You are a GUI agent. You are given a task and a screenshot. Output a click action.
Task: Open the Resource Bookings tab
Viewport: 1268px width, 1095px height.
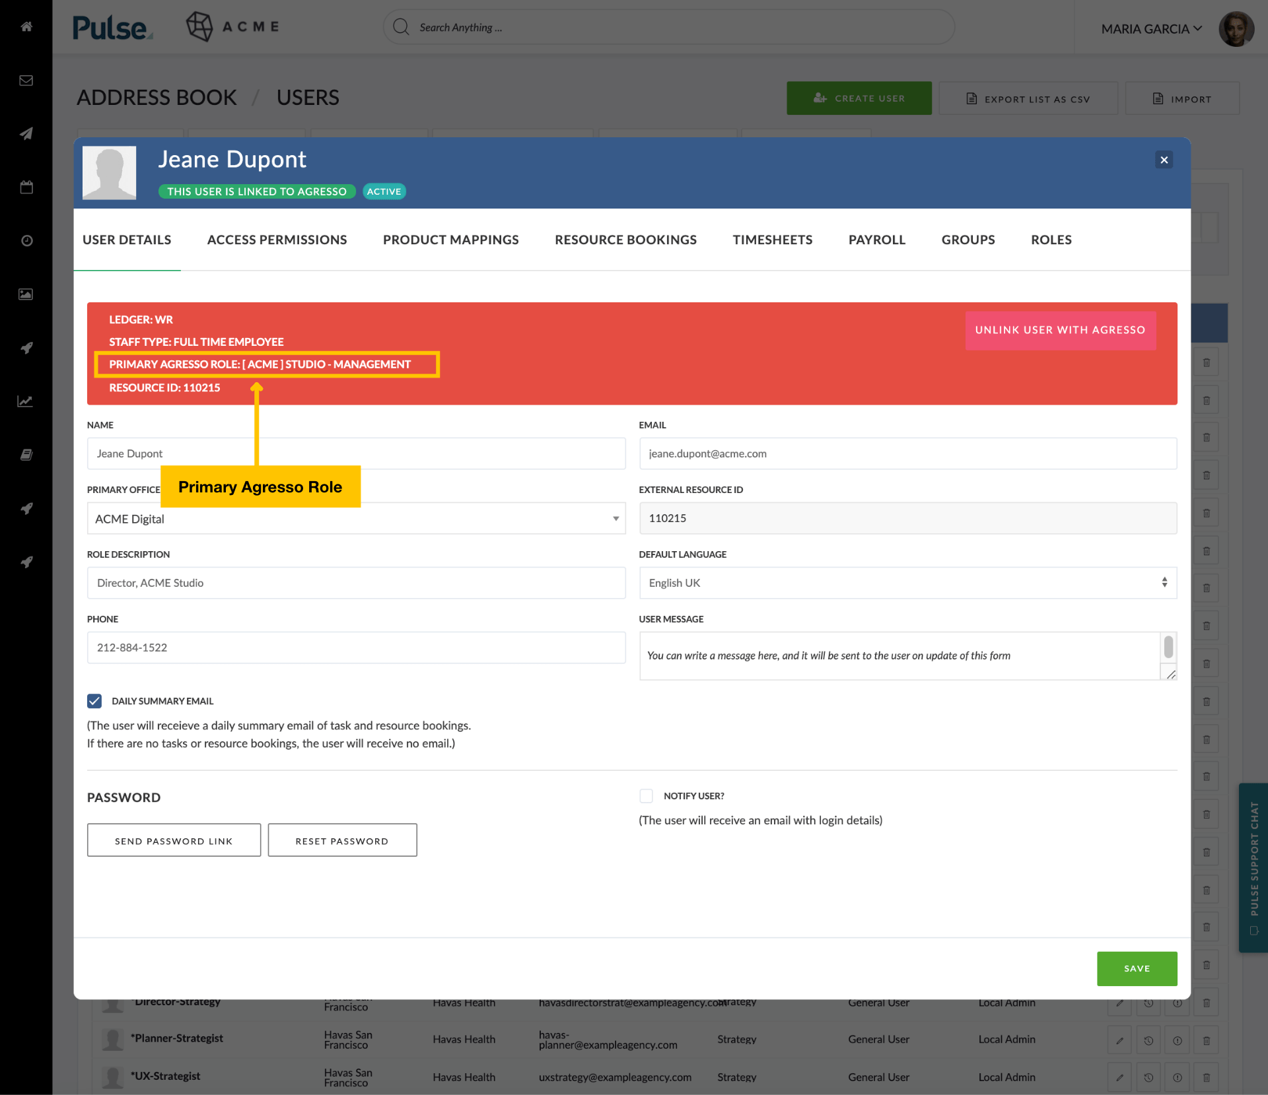pyautogui.click(x=625, y=240)
